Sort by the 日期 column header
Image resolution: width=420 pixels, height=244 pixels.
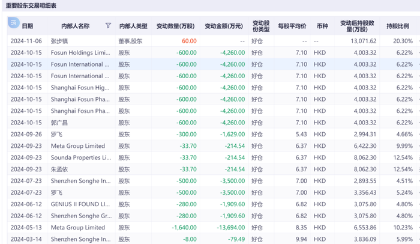pyautogui.click(x=28, y=26)
